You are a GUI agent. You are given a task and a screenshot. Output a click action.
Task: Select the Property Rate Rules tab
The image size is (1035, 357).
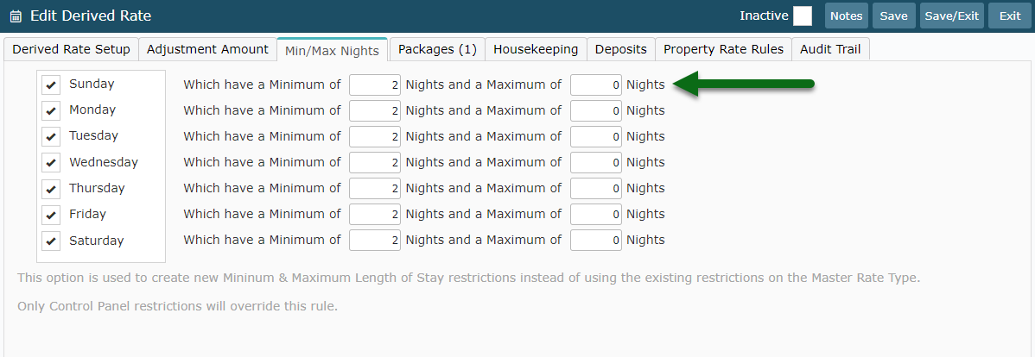coord(723,49)
